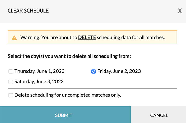Viewport: 186px width, 123px height.
Task: Click the "Thursday, June 1, 2023" label text
Action: coord(40,71)
